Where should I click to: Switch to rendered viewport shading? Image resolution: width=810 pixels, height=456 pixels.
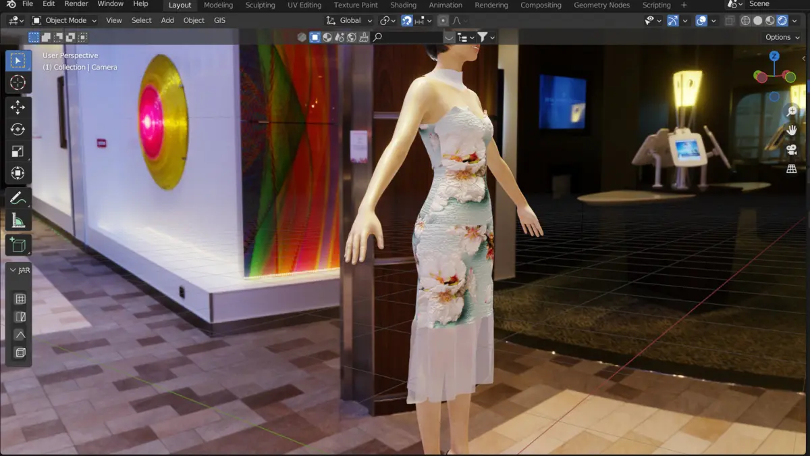click(x=782, y=20)
